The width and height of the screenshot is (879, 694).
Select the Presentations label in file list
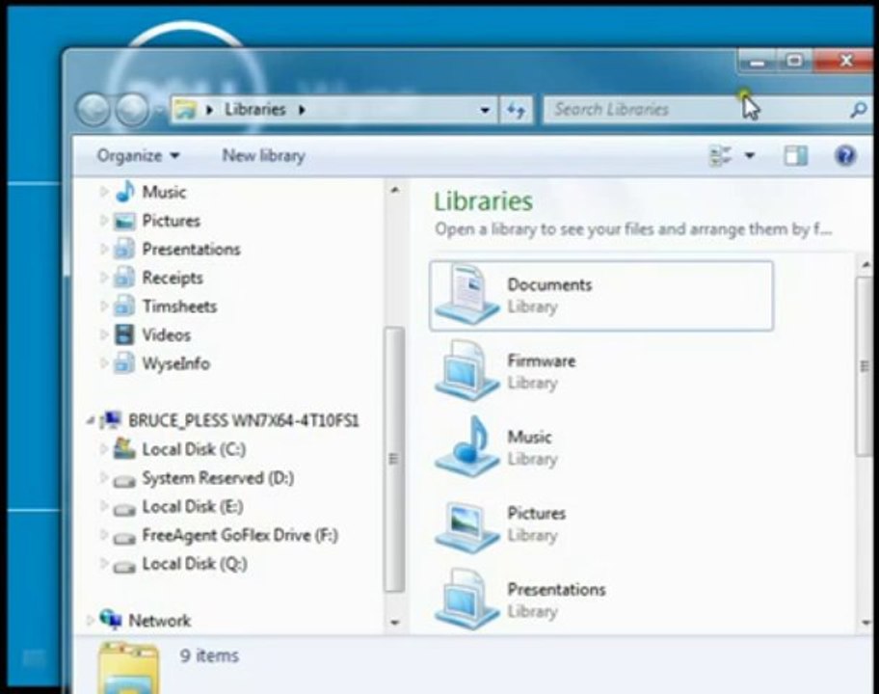point(557,589)
